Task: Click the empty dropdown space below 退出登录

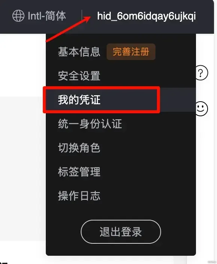Action: (x=121, y=249)
